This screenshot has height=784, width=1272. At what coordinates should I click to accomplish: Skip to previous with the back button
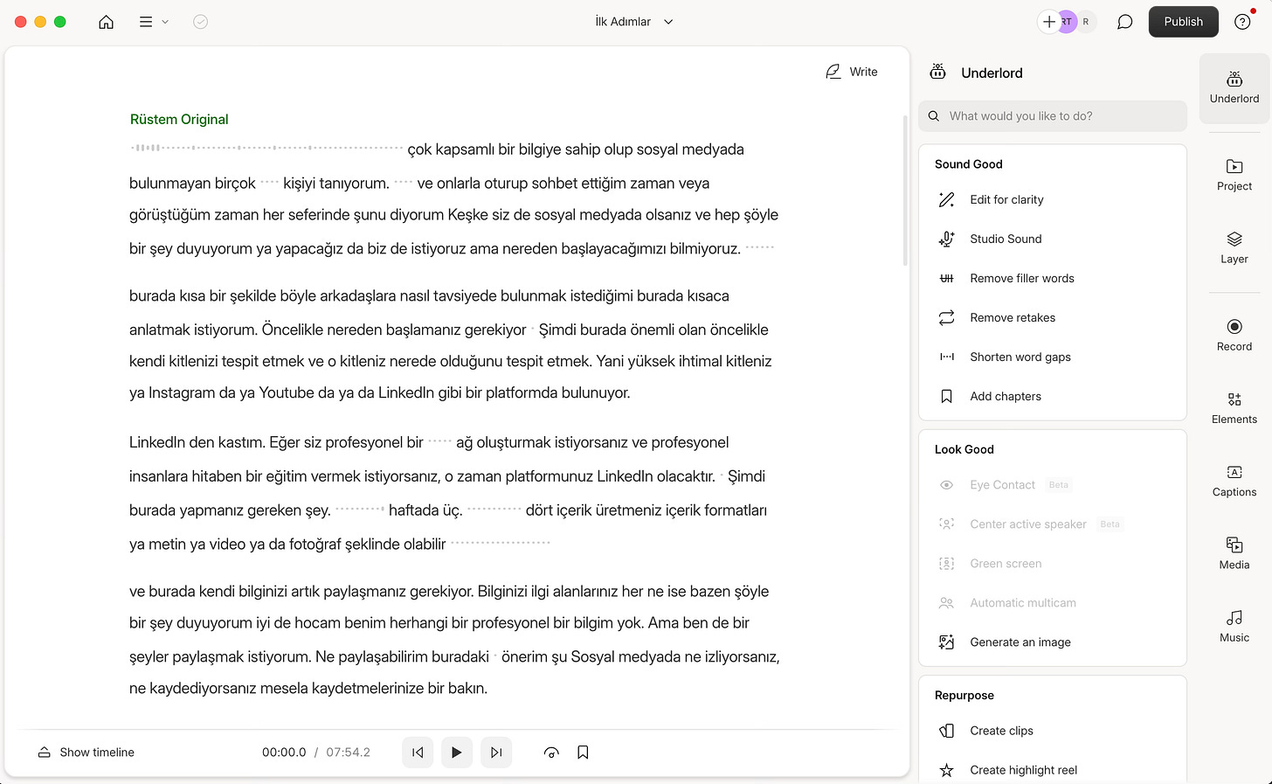418,753
